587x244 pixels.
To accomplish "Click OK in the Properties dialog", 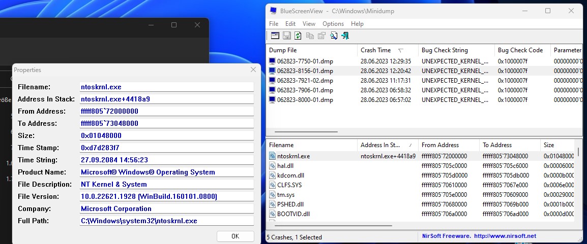I will [x=235, y=236].
